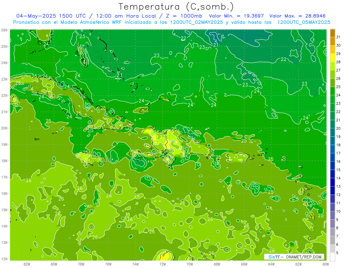Click the '27' contour label over Hispaniola
This screenshot has height=268, width=346.
(x=163, y=137)
